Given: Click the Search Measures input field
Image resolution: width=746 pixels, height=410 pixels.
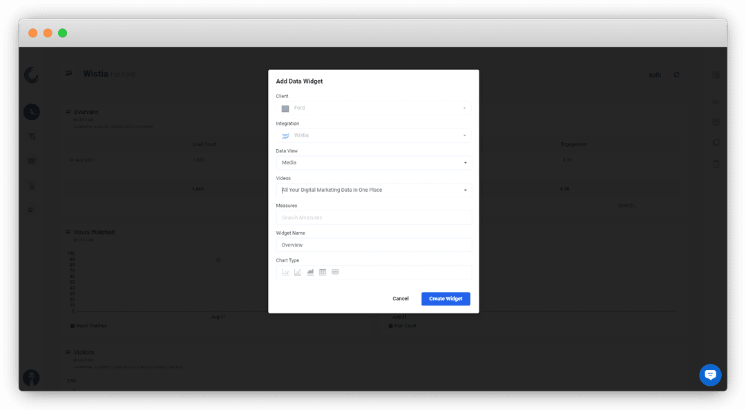Looking at the screenshot, I should [x=374, y=217].
